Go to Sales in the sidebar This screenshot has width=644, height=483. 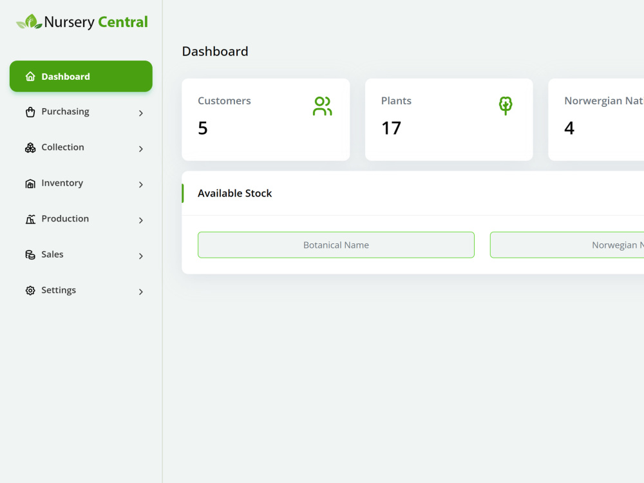click(81, 255)
